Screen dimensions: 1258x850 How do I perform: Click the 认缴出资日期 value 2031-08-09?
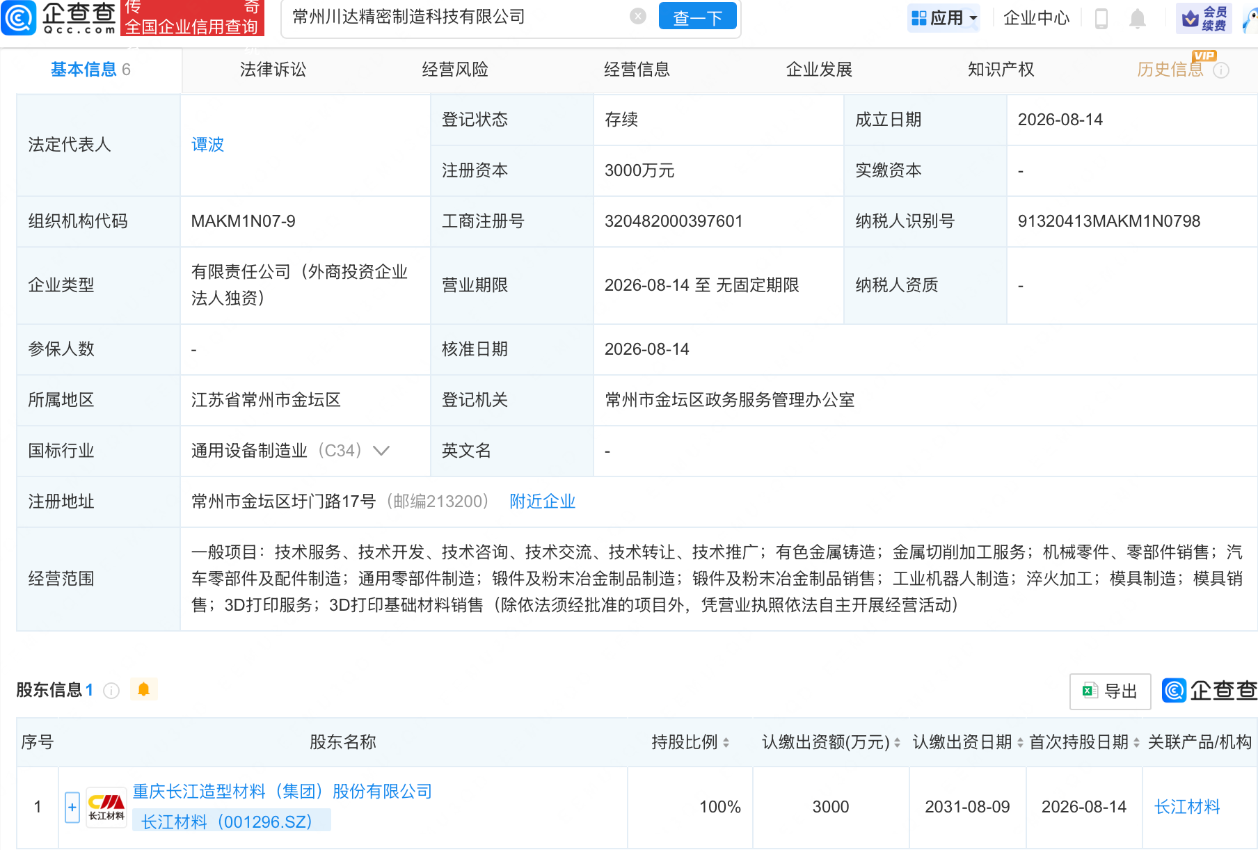tap(967, 807)
